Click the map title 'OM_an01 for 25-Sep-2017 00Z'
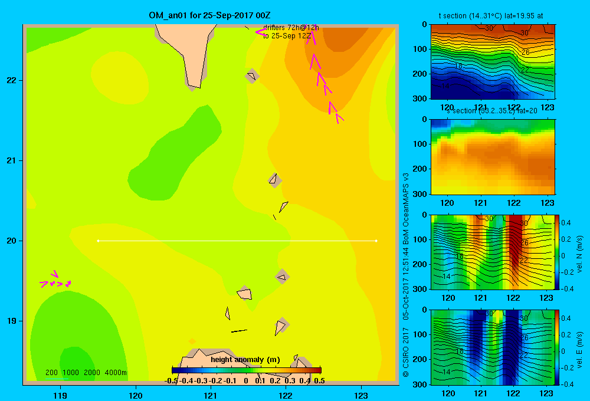 pyautogui.click(x=209, y=15)
